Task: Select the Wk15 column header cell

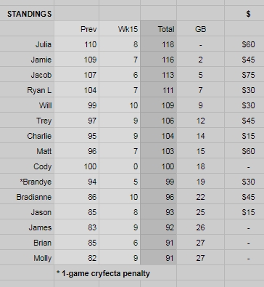Action: tap(120, 29)
